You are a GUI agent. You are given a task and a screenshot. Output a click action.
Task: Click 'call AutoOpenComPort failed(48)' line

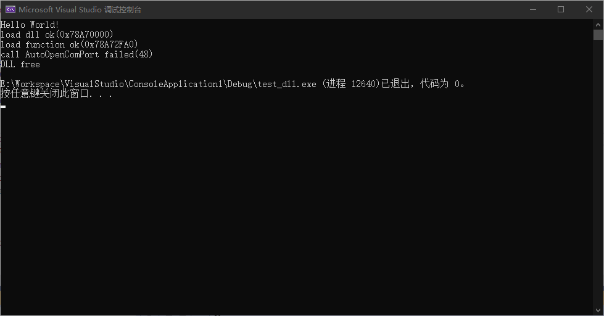(77, 54)
